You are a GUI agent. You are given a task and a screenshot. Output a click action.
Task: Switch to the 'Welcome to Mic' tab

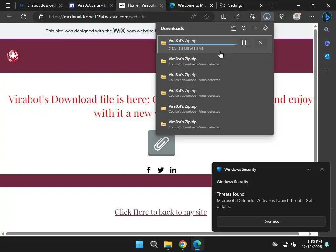tap(191, 5)
